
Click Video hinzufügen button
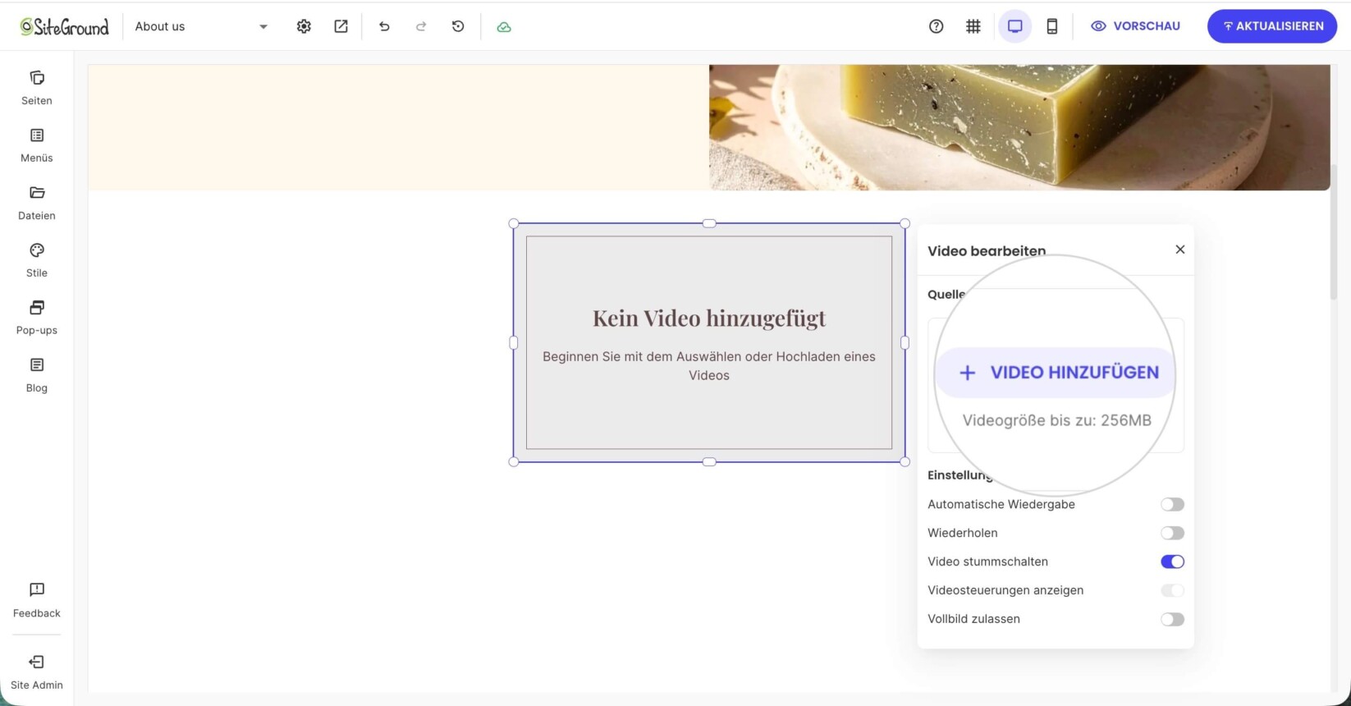[x=1057, y=373]
